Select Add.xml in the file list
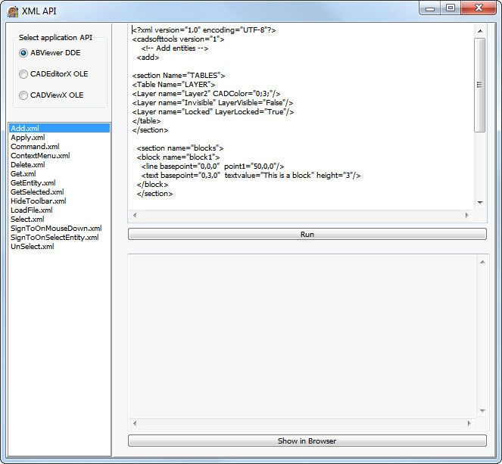502x464 pixels. 59,129
